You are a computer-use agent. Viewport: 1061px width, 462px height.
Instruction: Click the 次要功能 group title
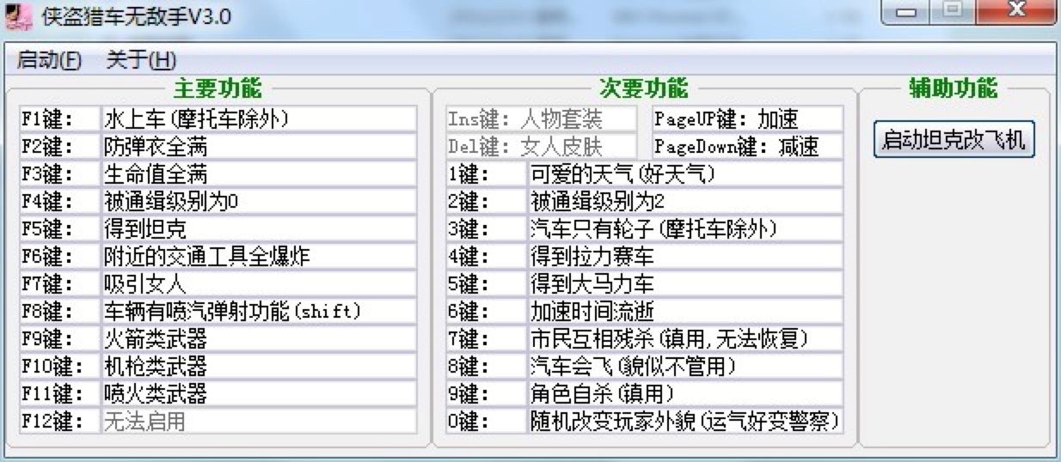point(644,88)
